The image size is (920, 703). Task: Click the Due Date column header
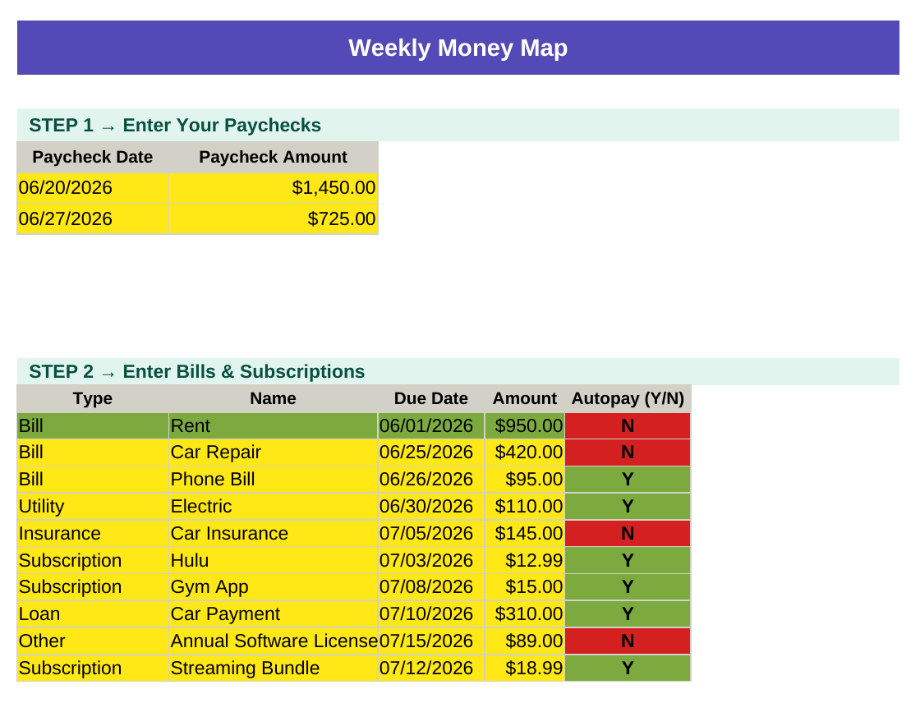point(431,398)
